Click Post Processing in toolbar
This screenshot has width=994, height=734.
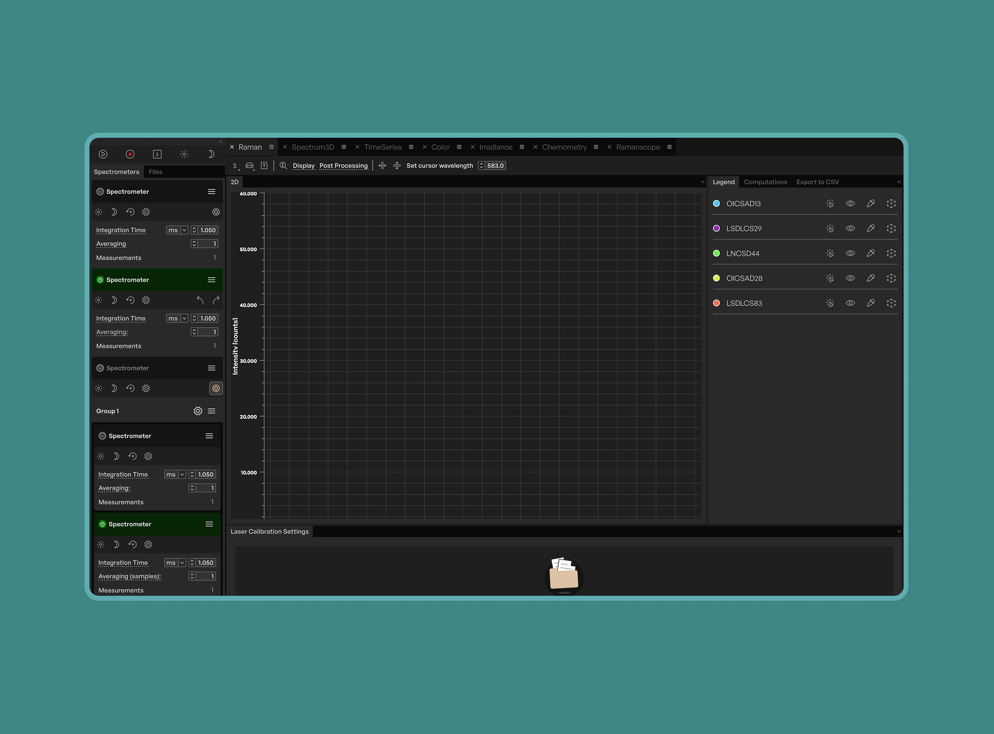[344, 166]
